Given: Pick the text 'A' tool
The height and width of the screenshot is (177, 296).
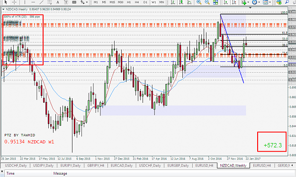Looking at the screenshot, I should (58, 2).
